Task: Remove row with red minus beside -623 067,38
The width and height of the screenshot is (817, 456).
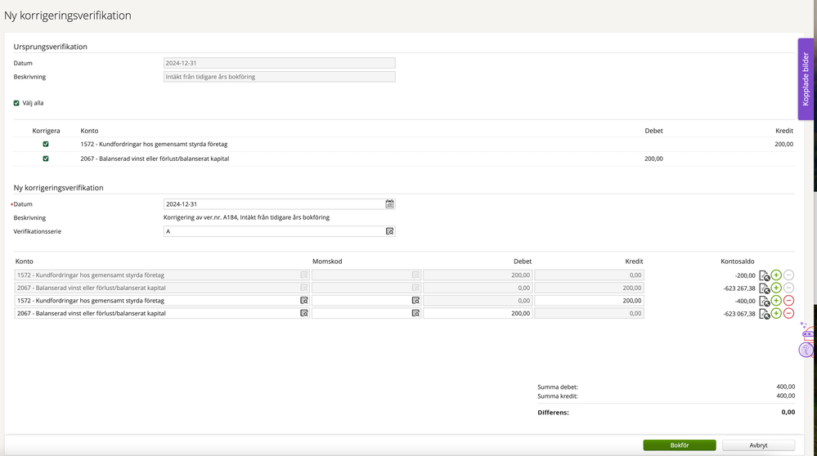Action: [x=789, y=313]
